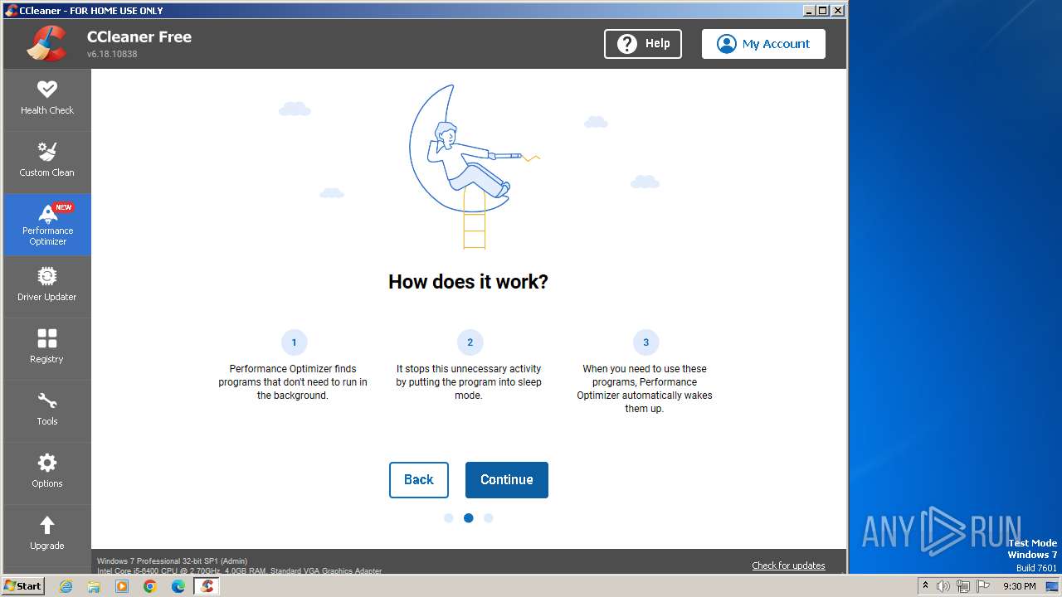
Task: Click the CCleaner logo in header
Action: coord(46,43)
